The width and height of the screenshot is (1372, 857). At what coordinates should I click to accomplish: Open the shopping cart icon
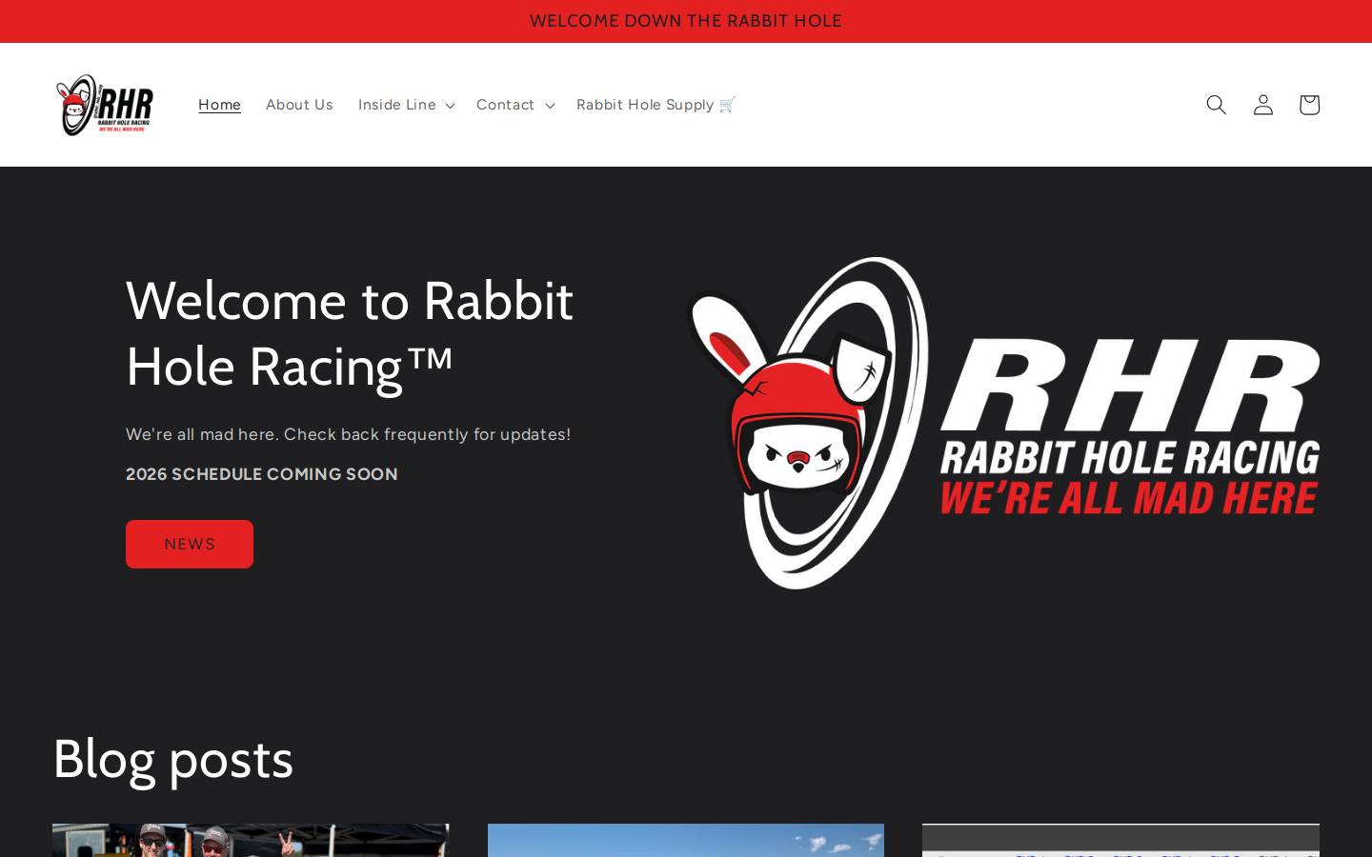point(1309,105)
